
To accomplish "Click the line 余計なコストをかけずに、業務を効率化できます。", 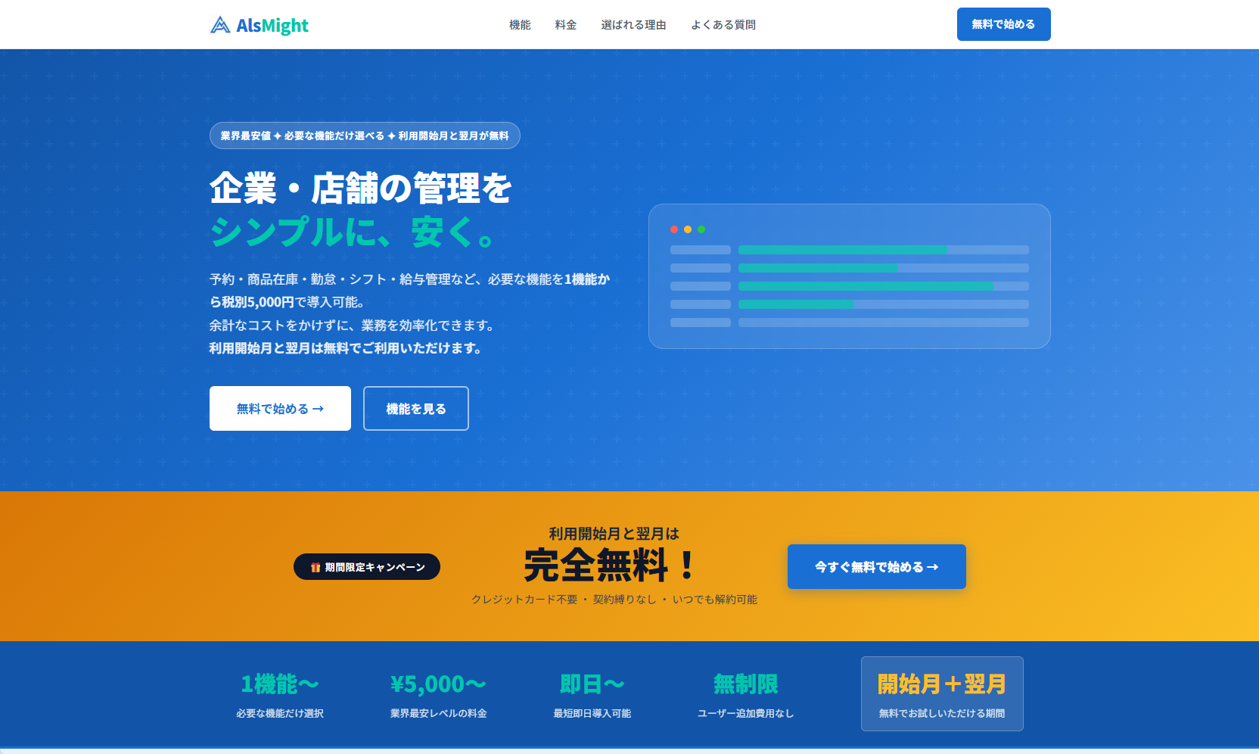I will 354,326.
